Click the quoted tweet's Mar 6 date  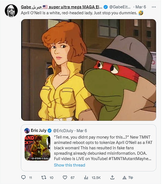coord(82,131)
